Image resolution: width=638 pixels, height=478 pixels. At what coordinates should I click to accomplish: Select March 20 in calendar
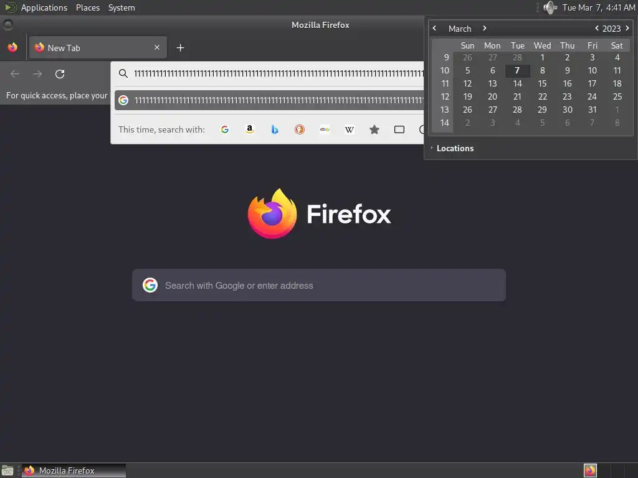492,96
